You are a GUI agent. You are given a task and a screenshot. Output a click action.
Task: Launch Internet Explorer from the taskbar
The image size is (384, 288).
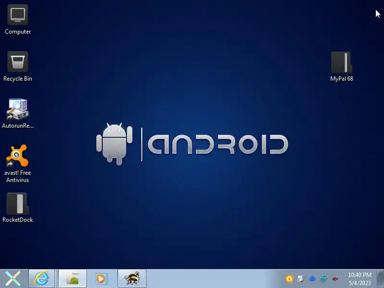point(41,279)
